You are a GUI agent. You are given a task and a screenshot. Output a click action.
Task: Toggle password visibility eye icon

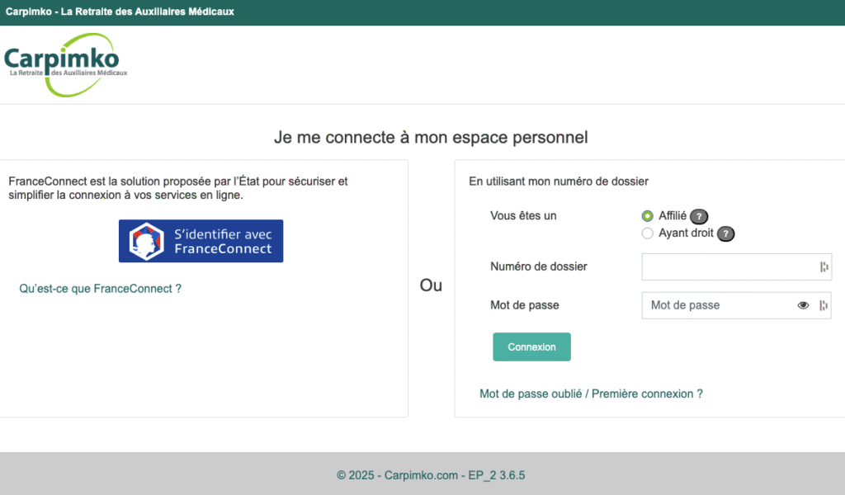pyautogui.click(x=803, y=305)
